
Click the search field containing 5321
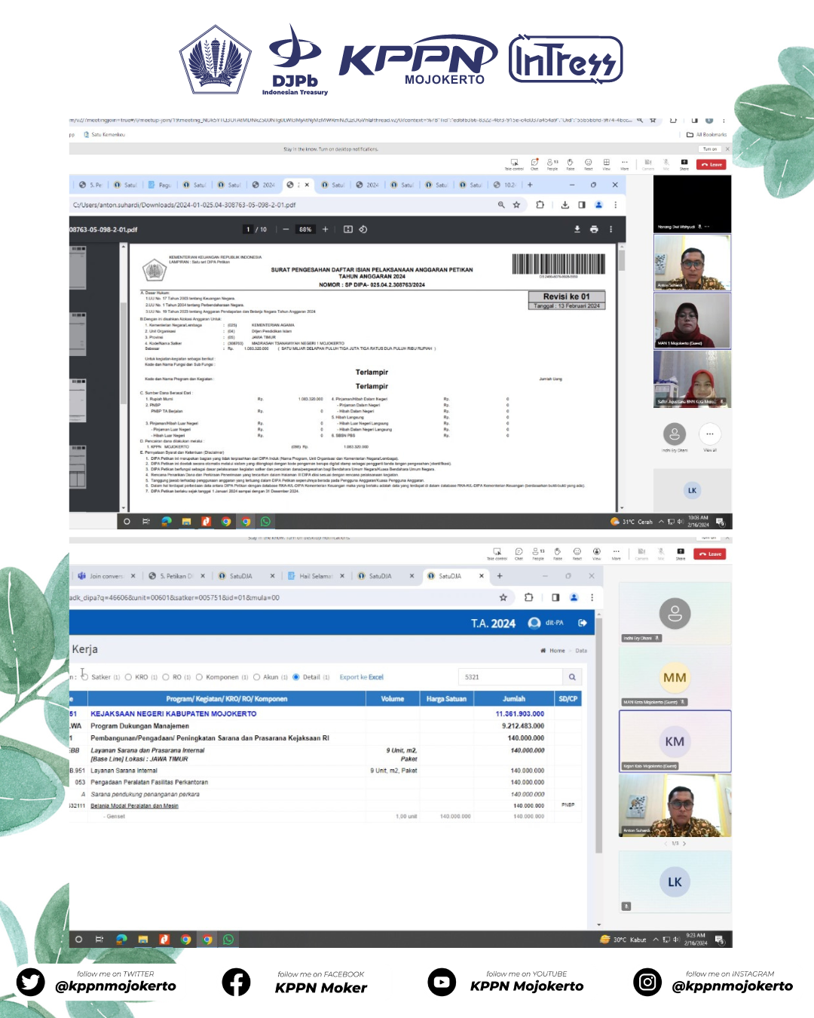coord(510,677)
